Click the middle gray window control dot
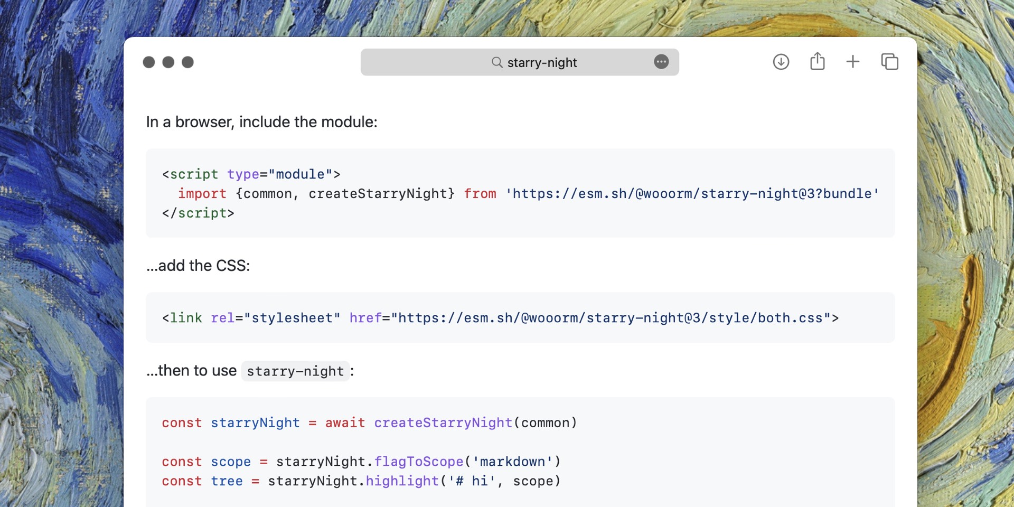1014x507 pixels. coord(168,62)
